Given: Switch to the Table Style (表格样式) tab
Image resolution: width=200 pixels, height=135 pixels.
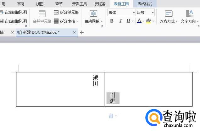Looking at the screenshot, I should pos(145,4).
